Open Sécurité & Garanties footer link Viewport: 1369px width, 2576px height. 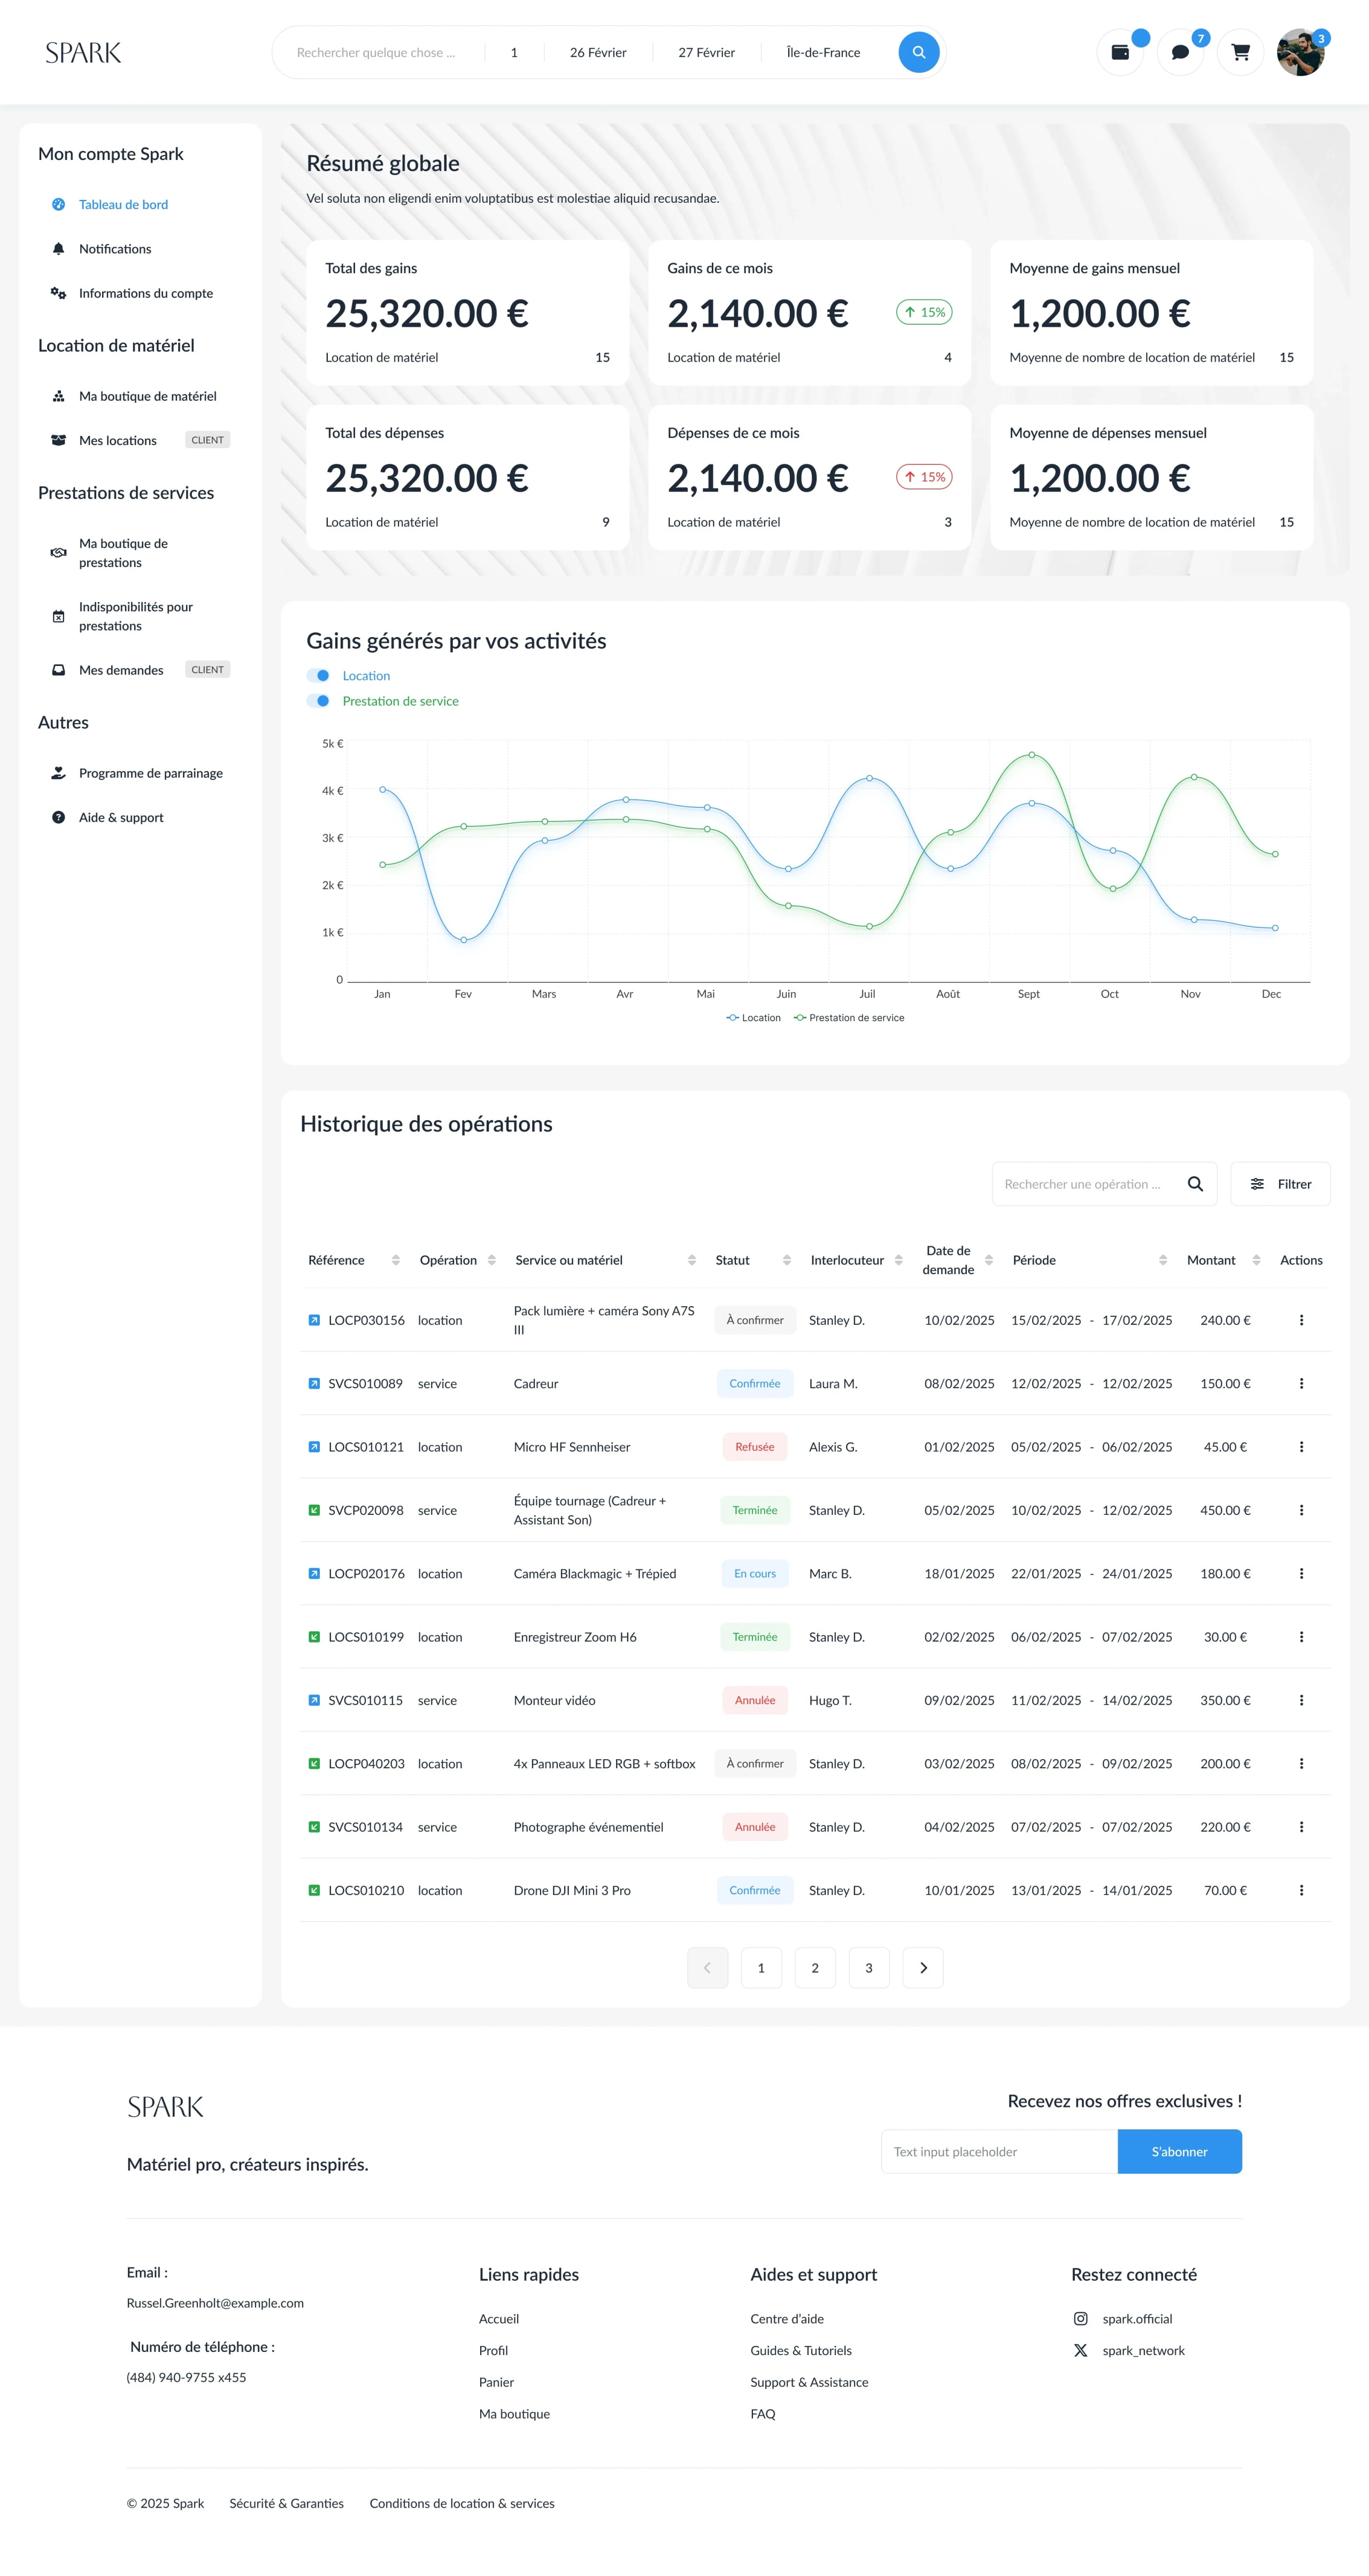[286, 2504]
